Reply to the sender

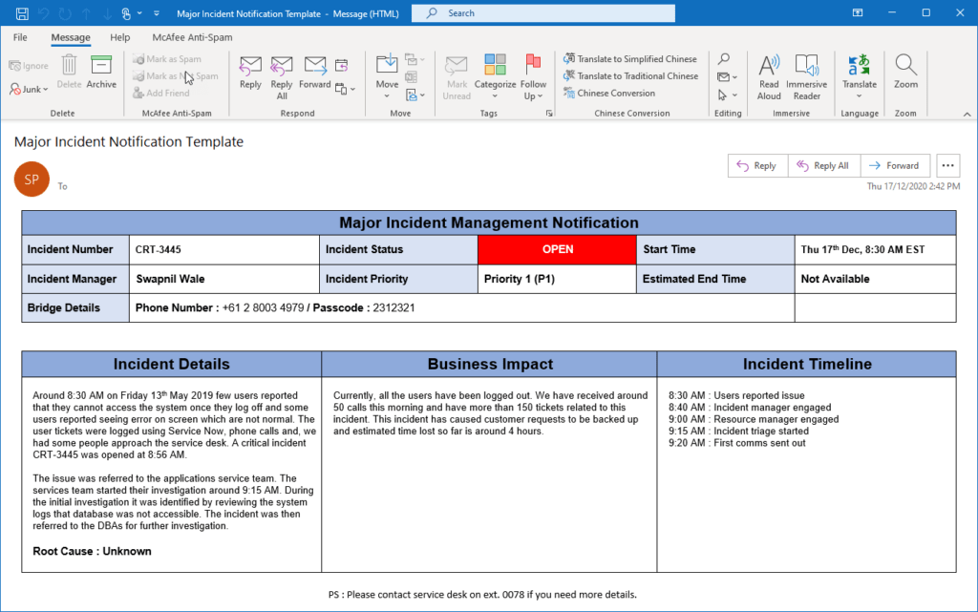click(x=250, y=74)
